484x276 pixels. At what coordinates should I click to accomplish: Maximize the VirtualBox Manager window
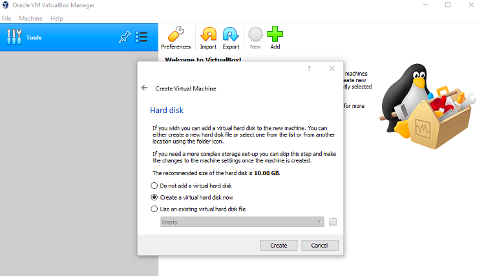click(x=448, y=5)
